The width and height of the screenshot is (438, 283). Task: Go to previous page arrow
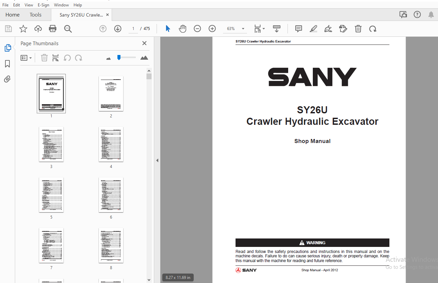tap(103, 29)
